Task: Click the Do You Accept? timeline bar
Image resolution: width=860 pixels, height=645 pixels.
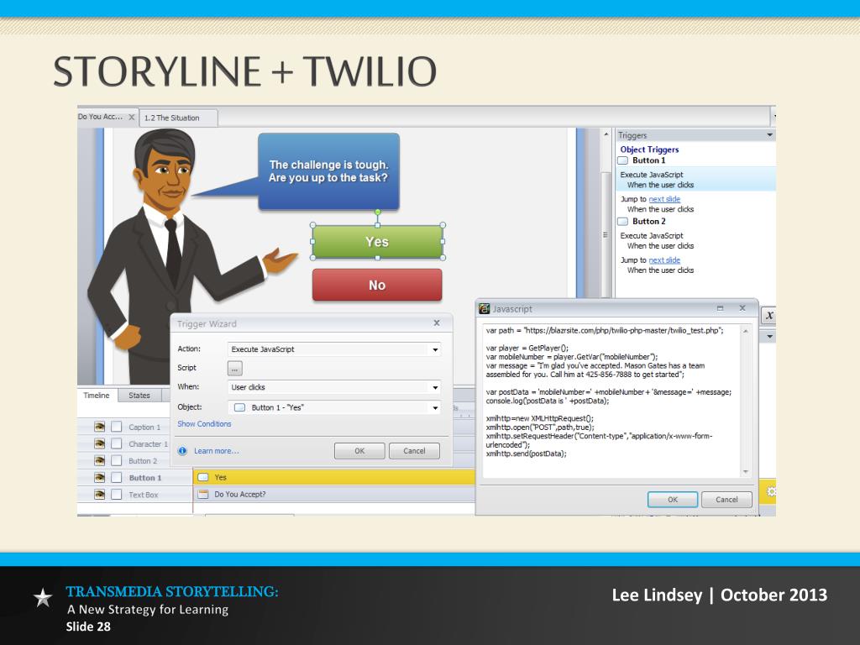Action: coord(334,494)
